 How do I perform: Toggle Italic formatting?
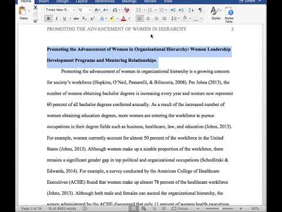tap(56, 18)
